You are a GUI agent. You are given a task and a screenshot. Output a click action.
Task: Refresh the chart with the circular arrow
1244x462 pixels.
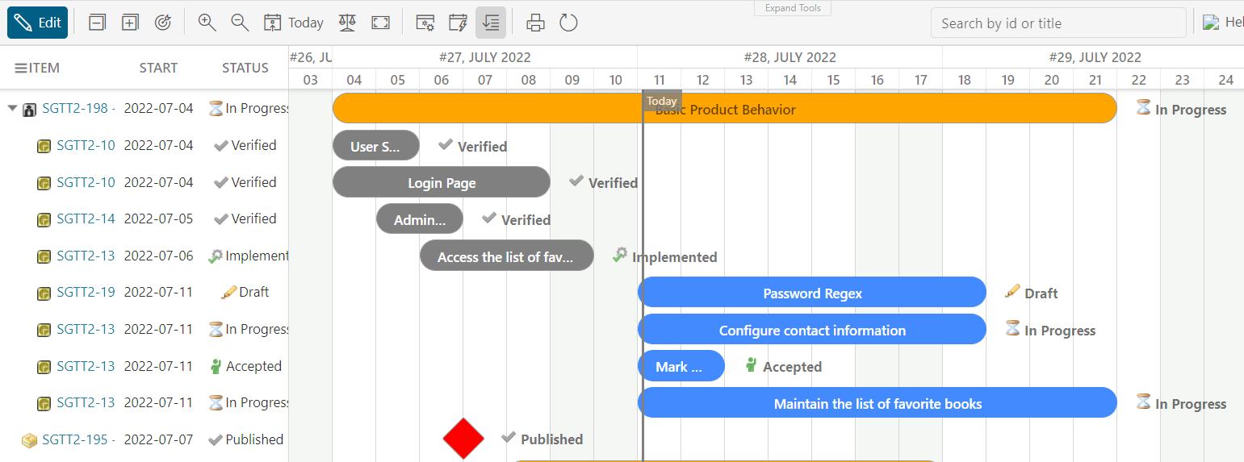[568, 23]
